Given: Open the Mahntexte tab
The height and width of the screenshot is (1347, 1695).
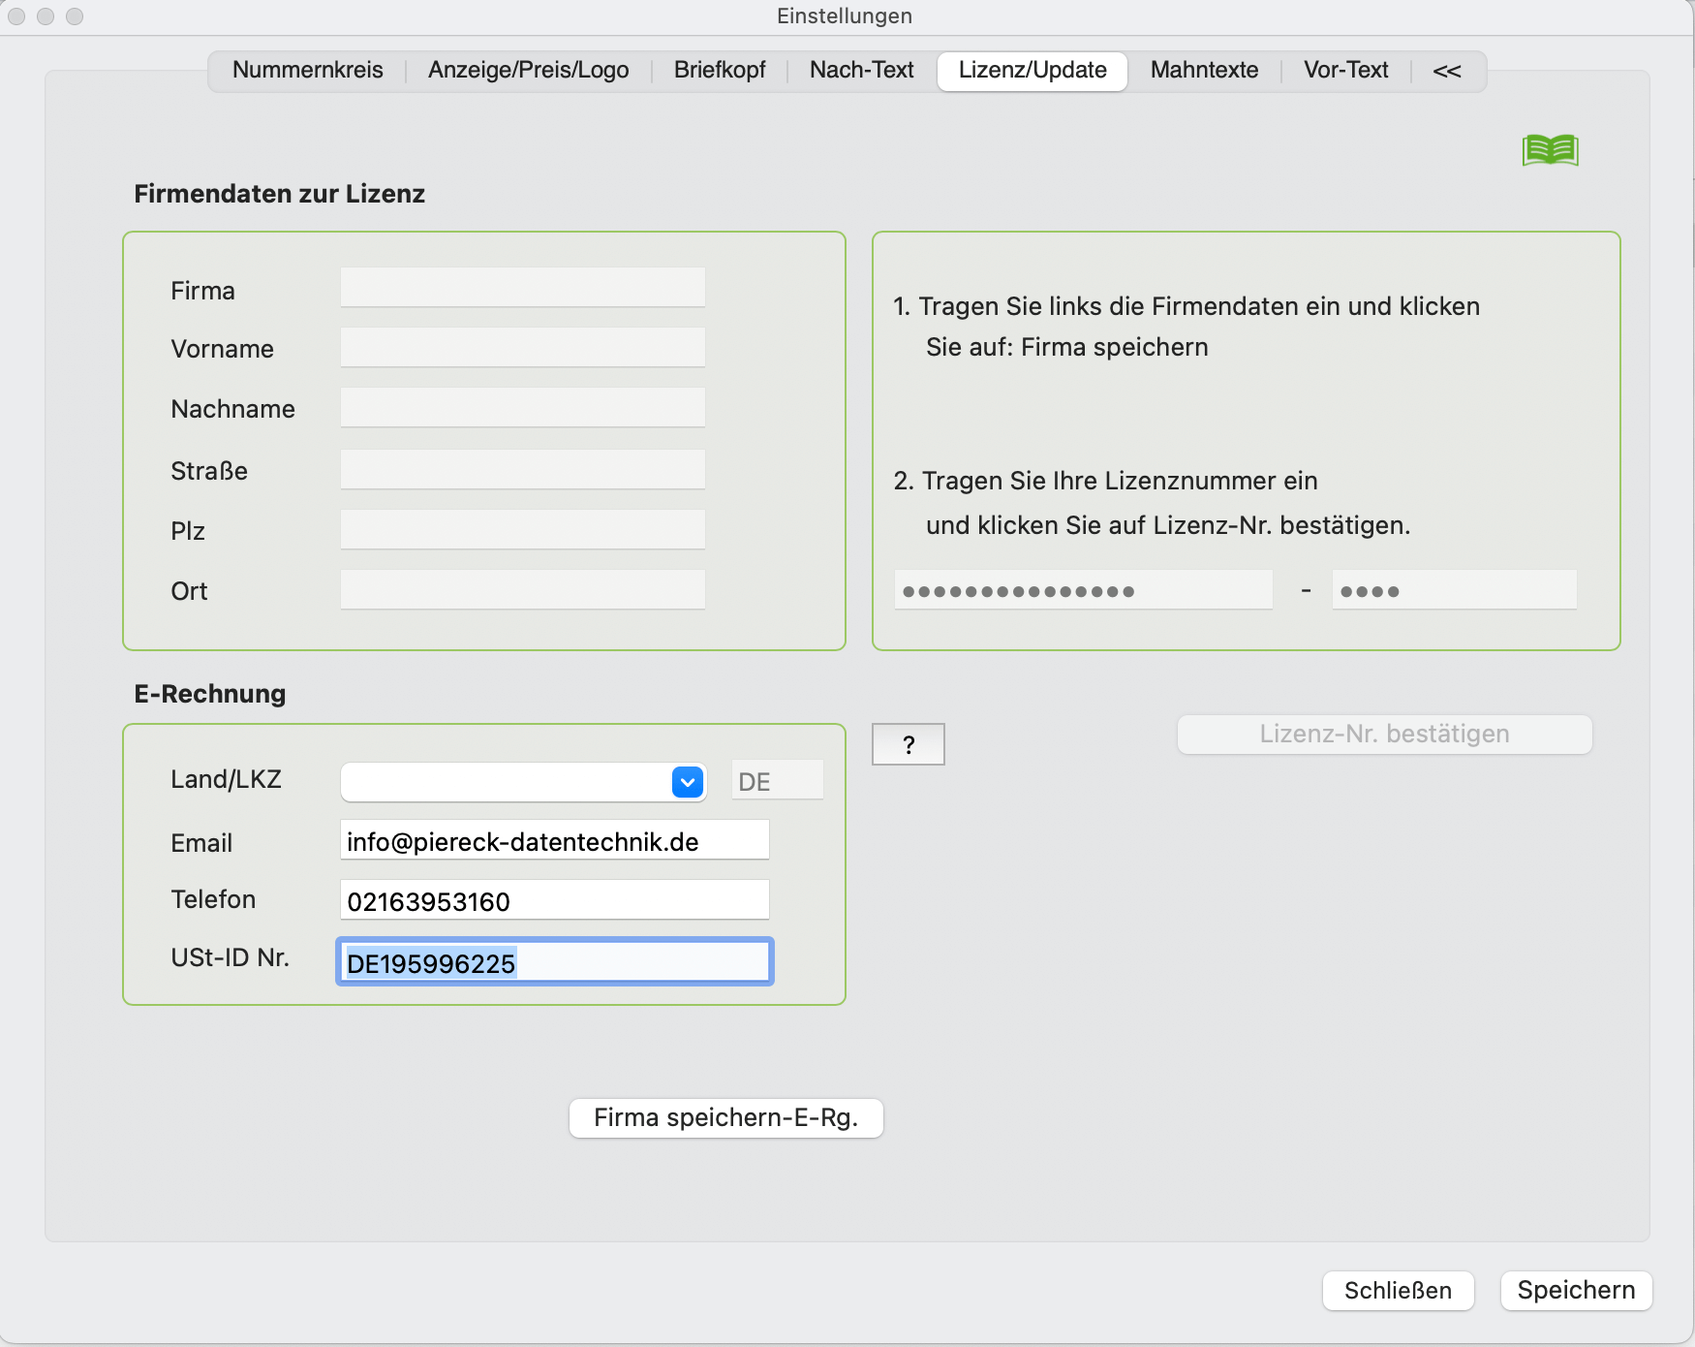Looking at the screenshot, I should pos(1204,71).
